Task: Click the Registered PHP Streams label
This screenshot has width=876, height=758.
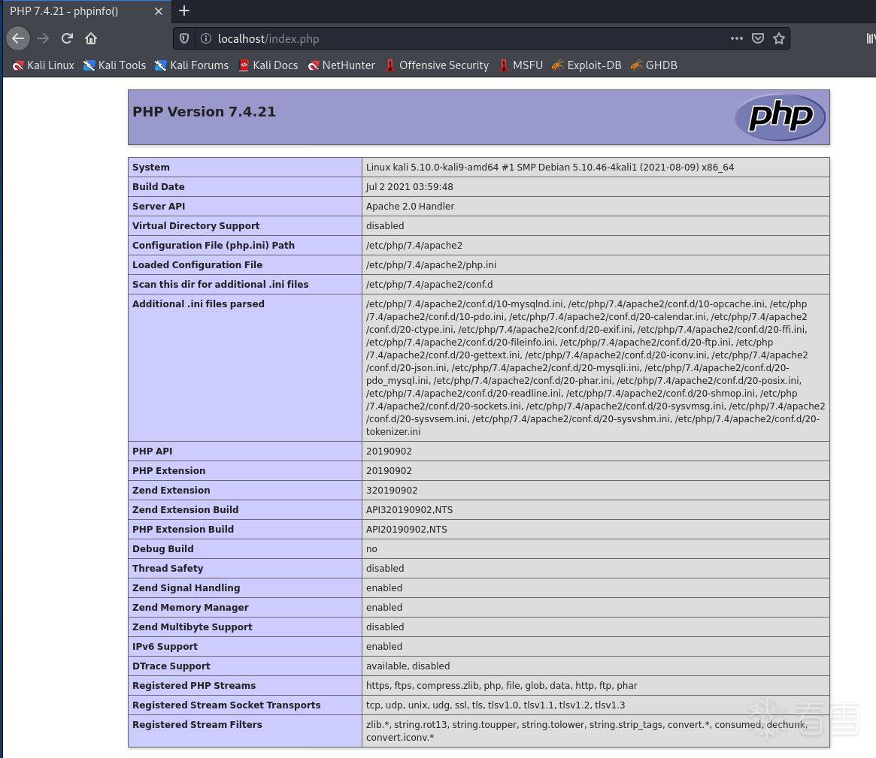Action: pos(194,685)
